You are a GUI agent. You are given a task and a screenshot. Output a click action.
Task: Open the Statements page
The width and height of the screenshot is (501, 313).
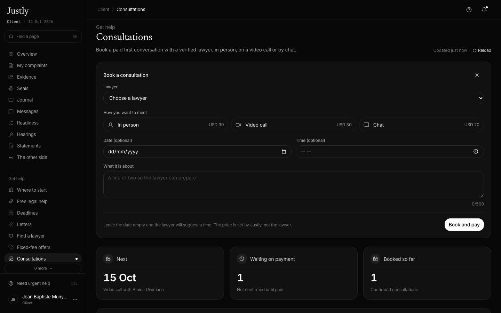coord(43,146)
